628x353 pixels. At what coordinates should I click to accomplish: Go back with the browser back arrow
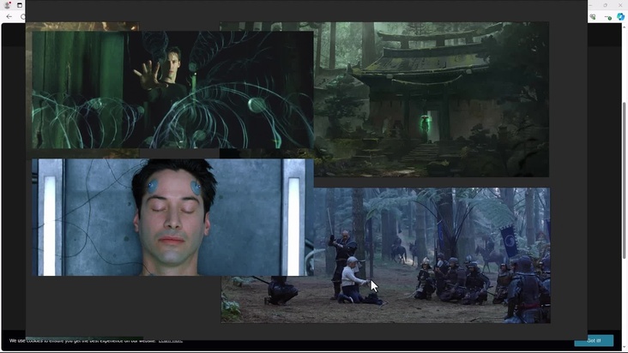(x=9, y=17)
